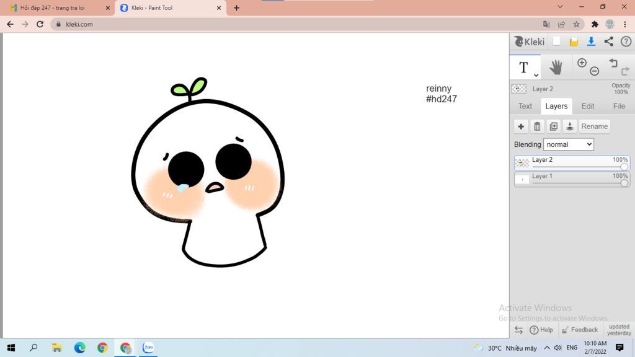
Task: Zoom out with minus magnifier
Action: [x=594, y=71]
